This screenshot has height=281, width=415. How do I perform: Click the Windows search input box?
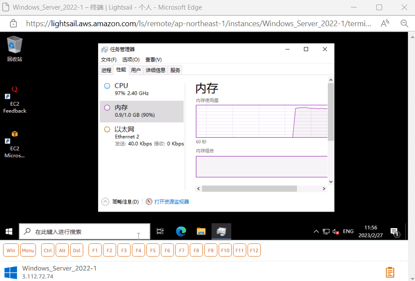pyautogui.click(x=83, y=231)
